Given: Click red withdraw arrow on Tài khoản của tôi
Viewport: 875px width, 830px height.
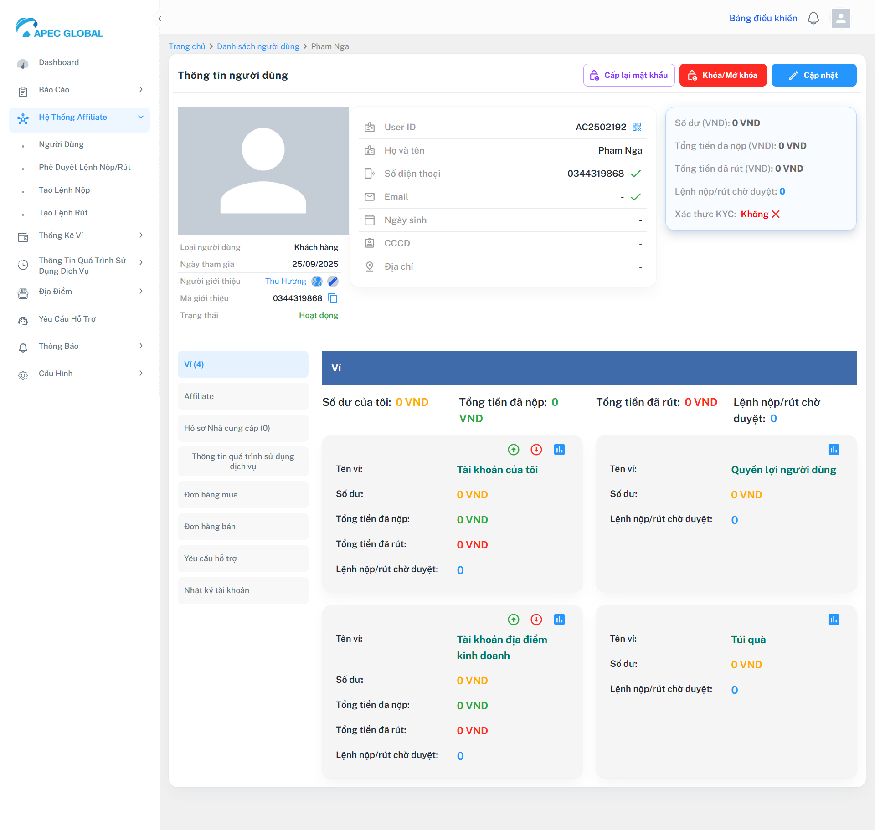Looking at the screenshot, I should (536, 450).
